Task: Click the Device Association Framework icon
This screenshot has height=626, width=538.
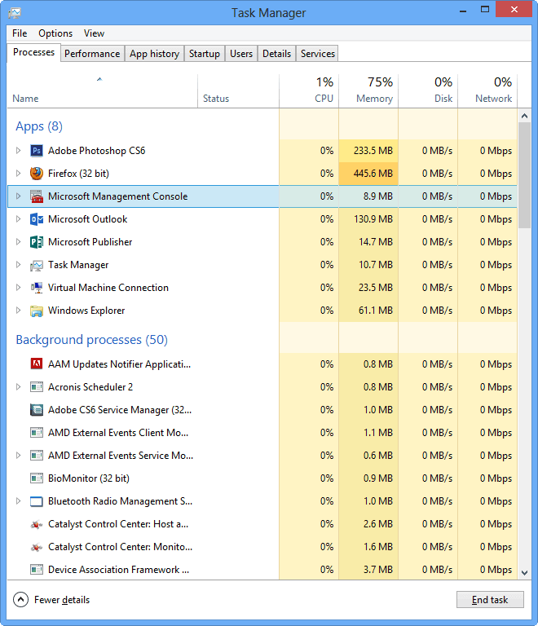Action: pos(37,569)
